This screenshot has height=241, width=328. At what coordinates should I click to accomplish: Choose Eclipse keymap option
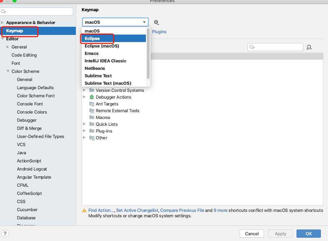(114, 39)
